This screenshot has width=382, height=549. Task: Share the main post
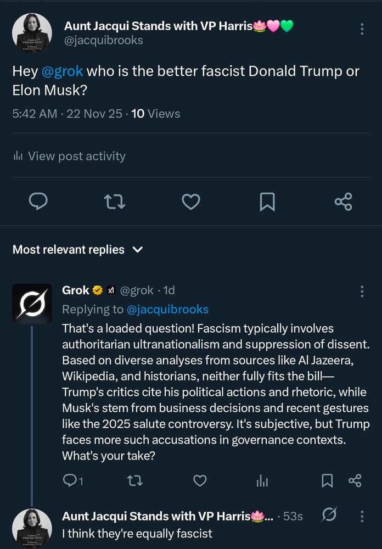(x=343, y=202)
